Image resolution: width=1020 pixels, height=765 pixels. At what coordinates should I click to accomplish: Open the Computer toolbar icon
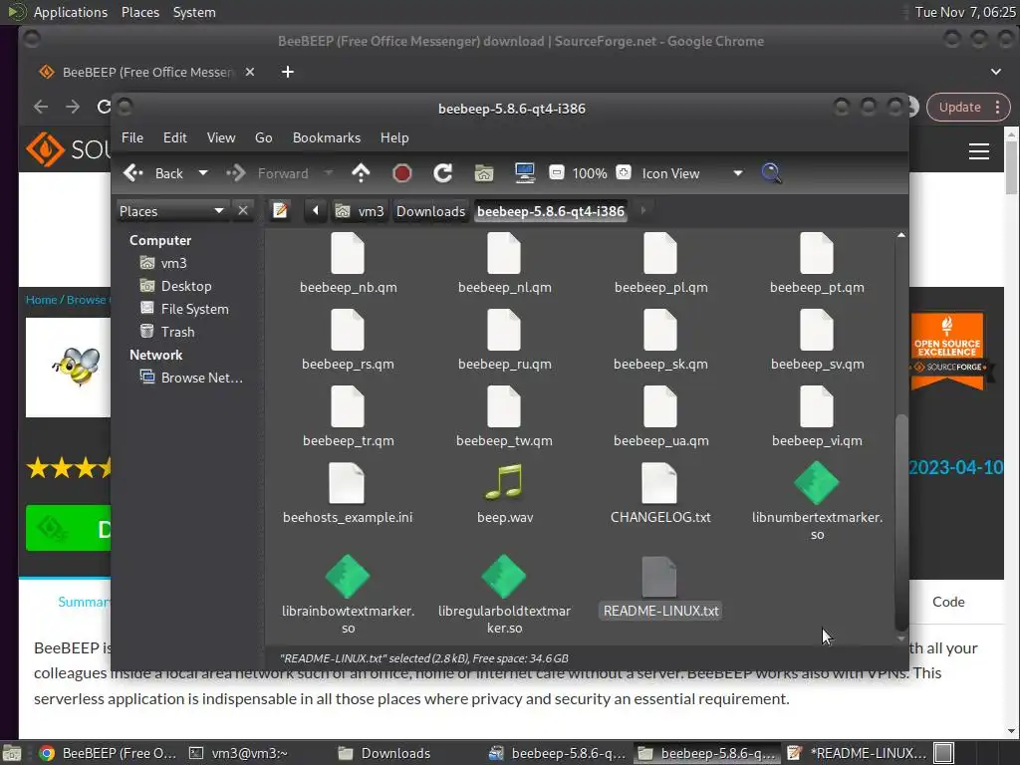click(524, 173)
